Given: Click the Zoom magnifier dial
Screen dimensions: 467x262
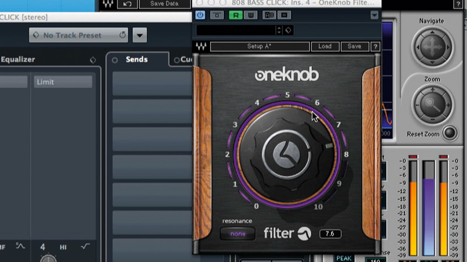Looking at the screenshot, I should point(432,105).
